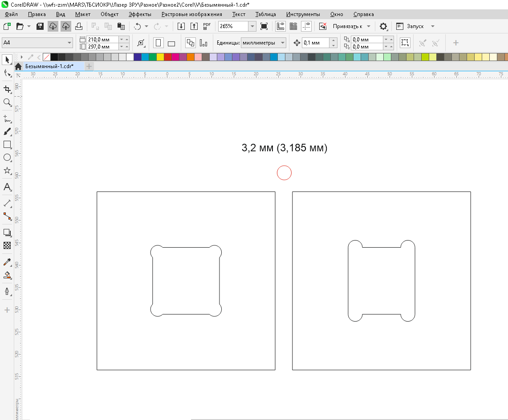Toggle grid display button

293,26
